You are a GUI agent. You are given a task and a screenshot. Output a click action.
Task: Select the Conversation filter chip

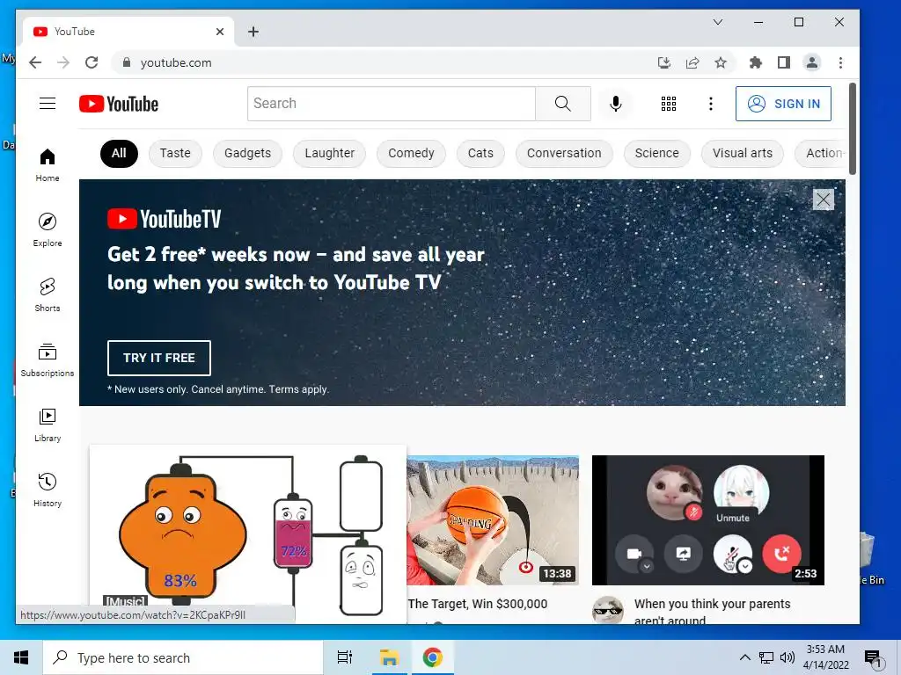pos(564,153)
